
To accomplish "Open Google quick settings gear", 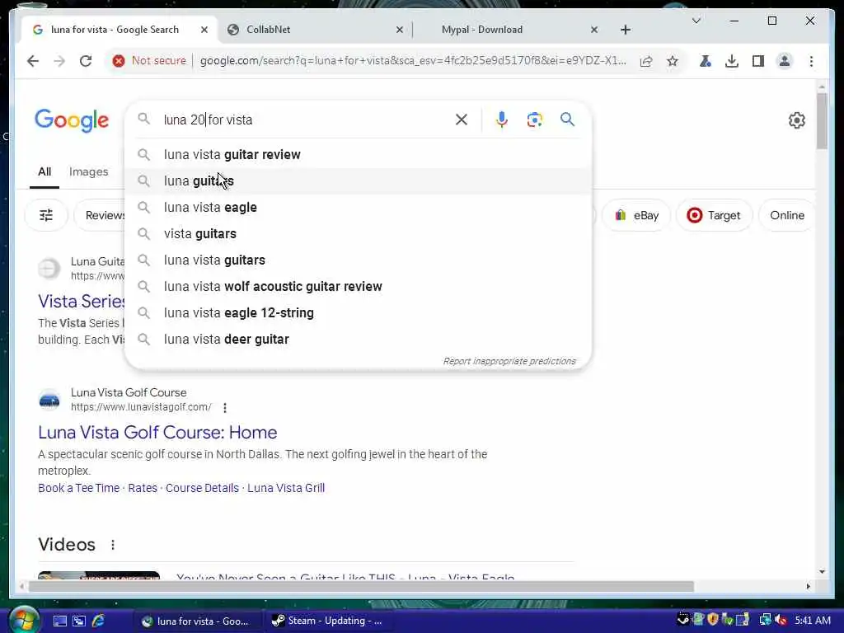I will point(797,120).
